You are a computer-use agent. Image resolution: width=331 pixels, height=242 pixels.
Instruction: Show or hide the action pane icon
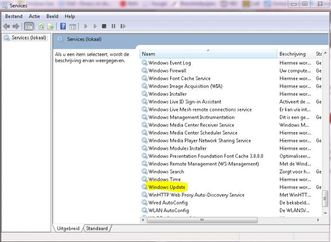tap(73, 27)
